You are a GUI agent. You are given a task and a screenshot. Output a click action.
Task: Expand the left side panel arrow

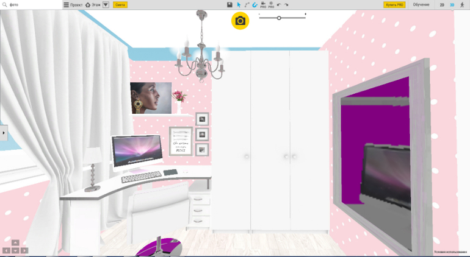(x=3, y=133)
